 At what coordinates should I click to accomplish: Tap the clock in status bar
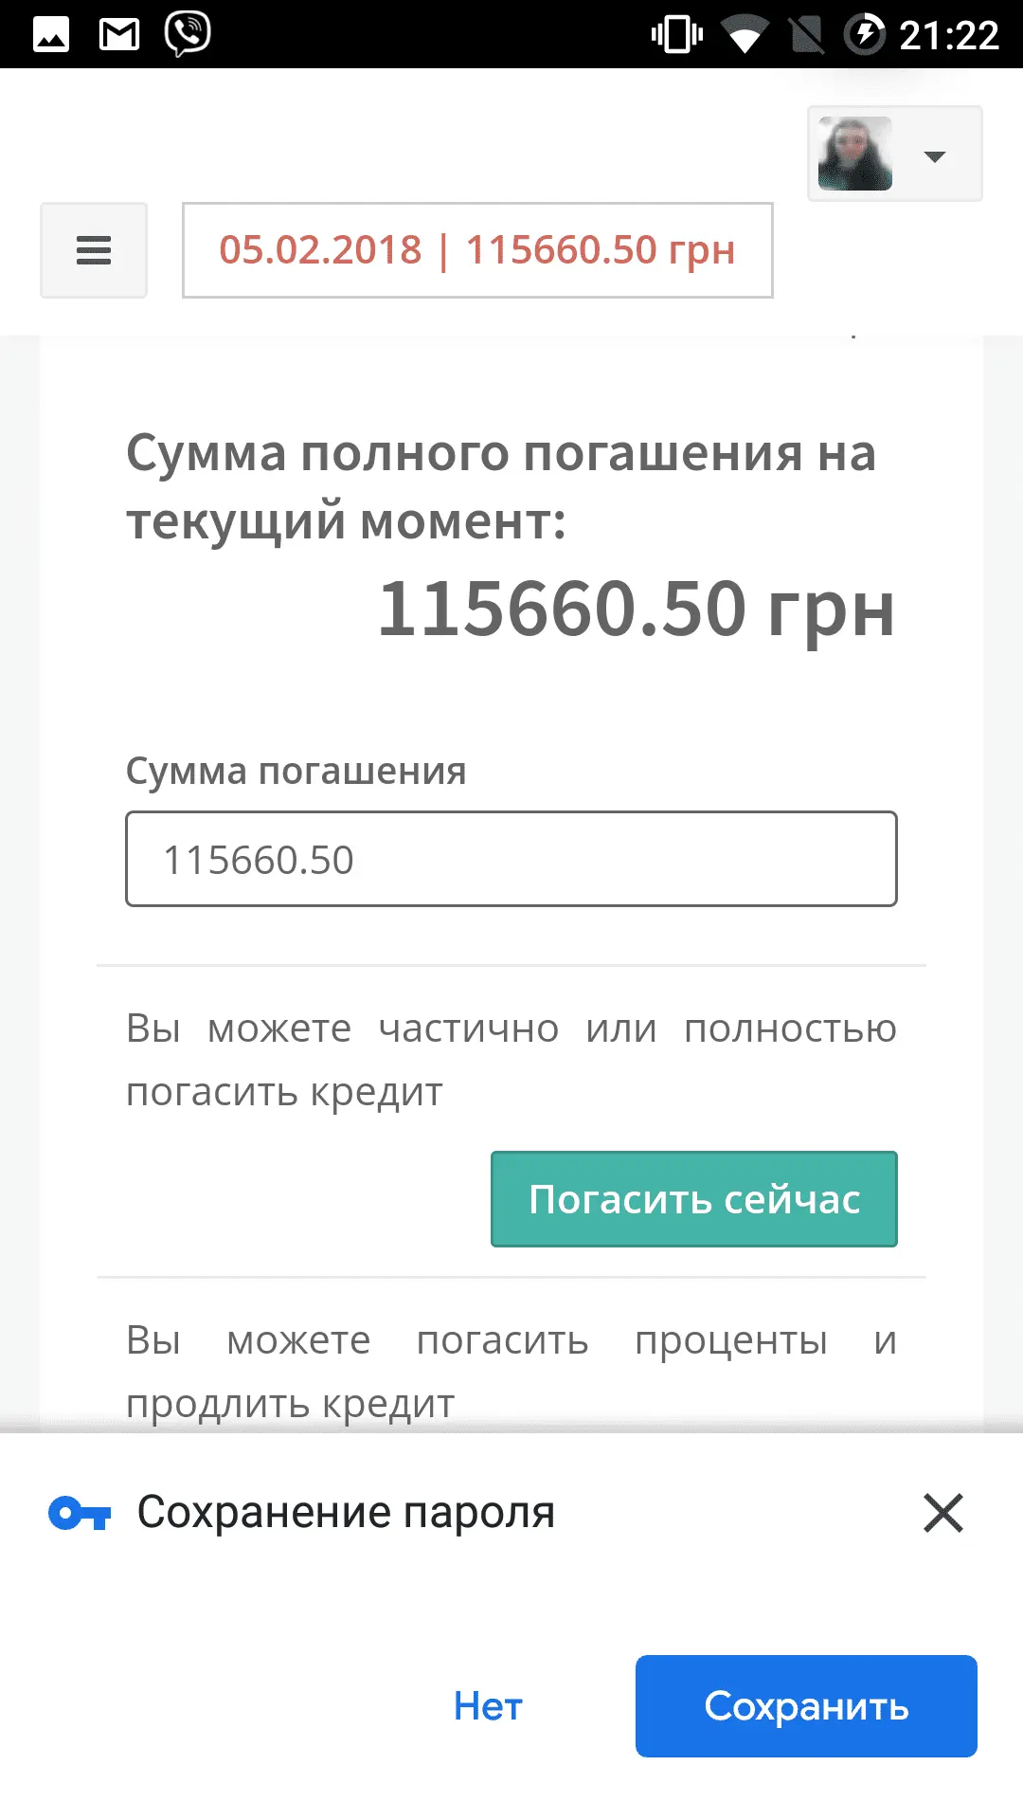click(948, 36)
